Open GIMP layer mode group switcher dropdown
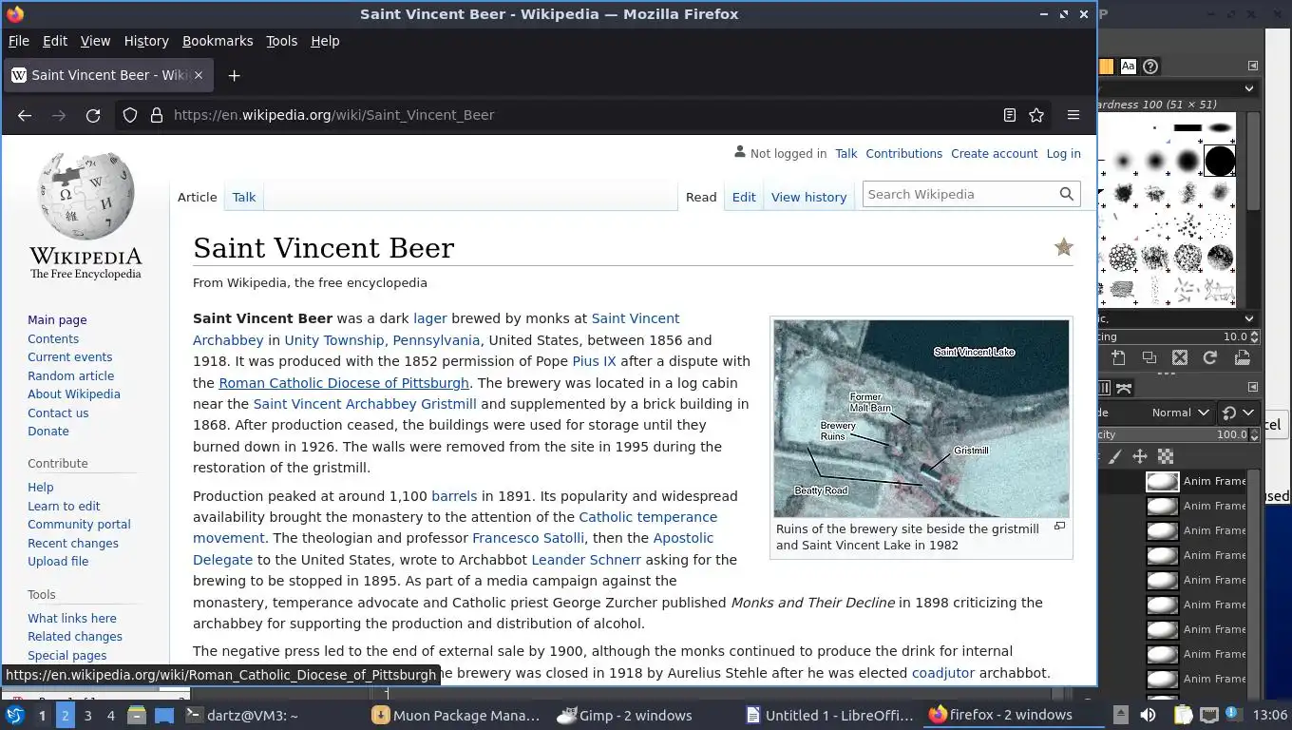 pos(1238,413)
